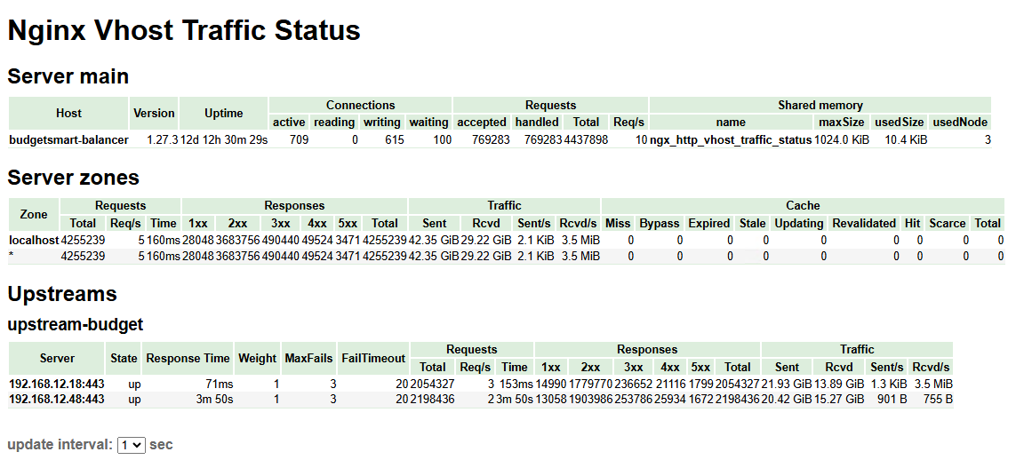Select the response time value '71ms'
Image resolution: width=1016 pixels, height=460 pixels.
[219, 384]
